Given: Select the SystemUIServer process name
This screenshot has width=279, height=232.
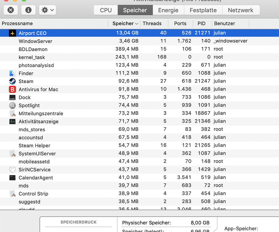Looking at the screenshot, I should click(x=37, y=154).
